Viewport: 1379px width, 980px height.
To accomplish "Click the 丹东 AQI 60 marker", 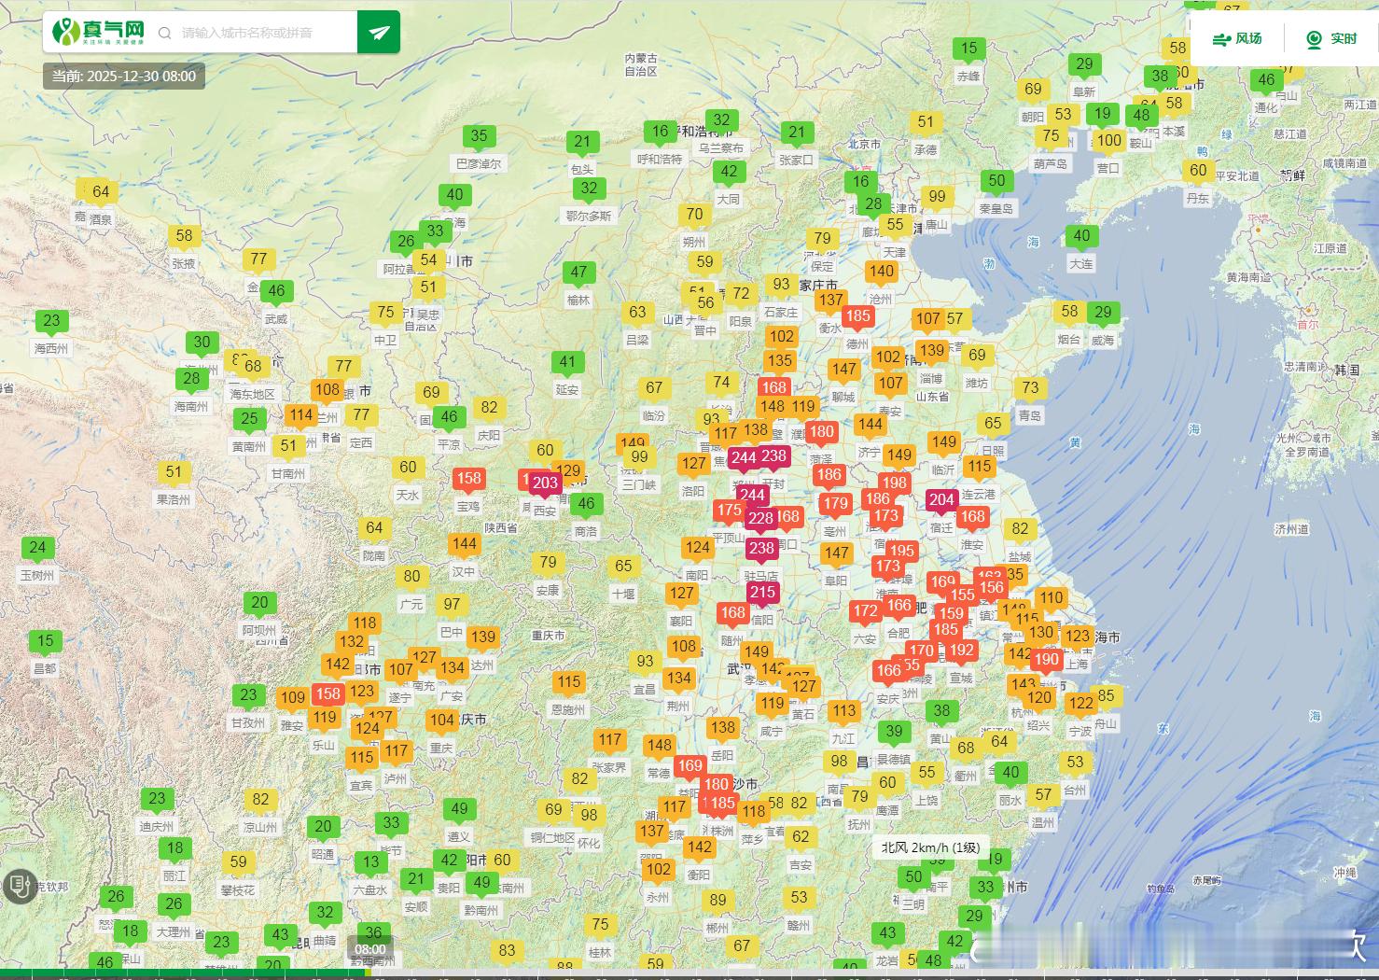I will [x=1198, y=173].
